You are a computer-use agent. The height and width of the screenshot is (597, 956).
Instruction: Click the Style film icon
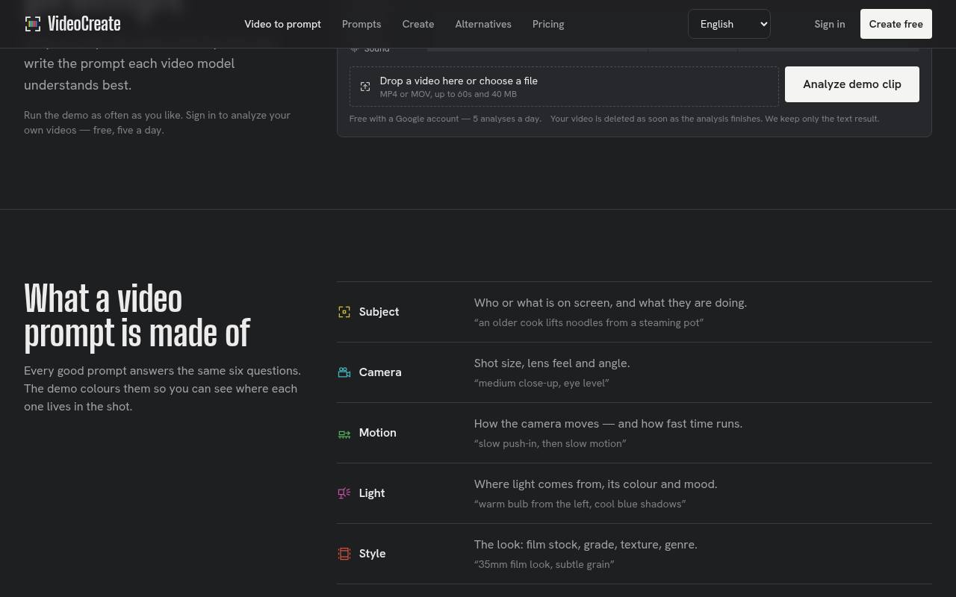point(344,554)
